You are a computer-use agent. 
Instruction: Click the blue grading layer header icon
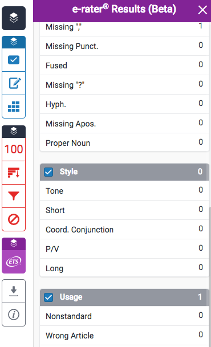click(14, 42)
